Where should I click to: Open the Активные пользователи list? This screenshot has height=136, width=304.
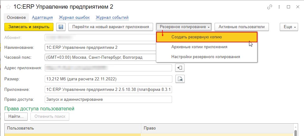pos(241,27)
